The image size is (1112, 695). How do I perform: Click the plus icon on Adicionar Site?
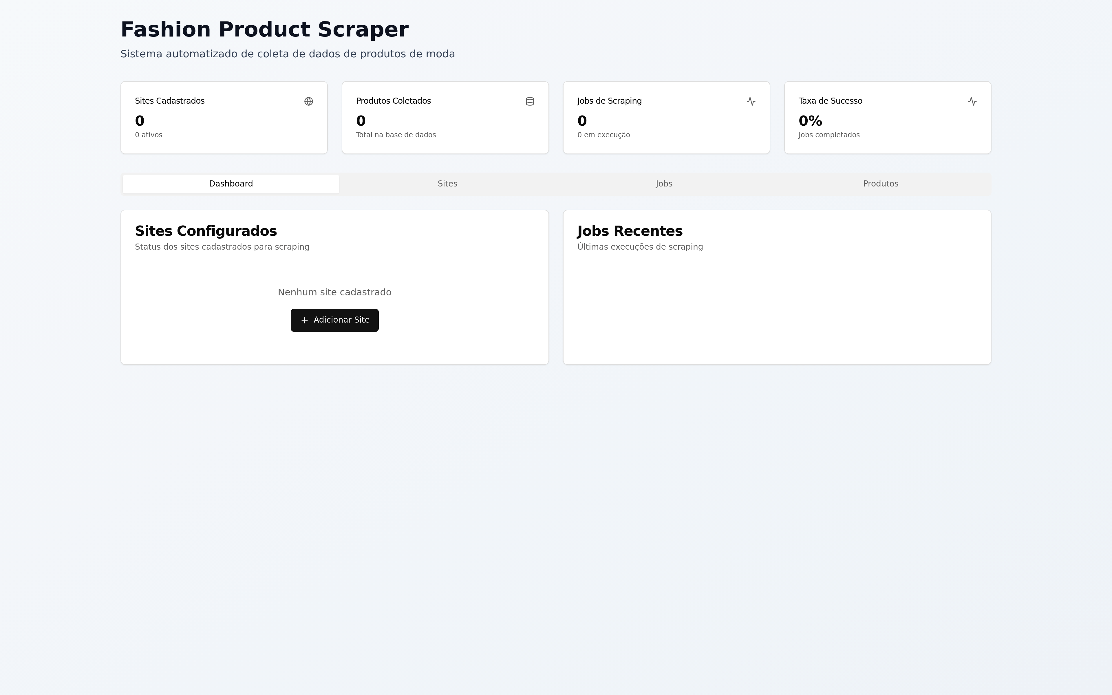pos(304,320)
